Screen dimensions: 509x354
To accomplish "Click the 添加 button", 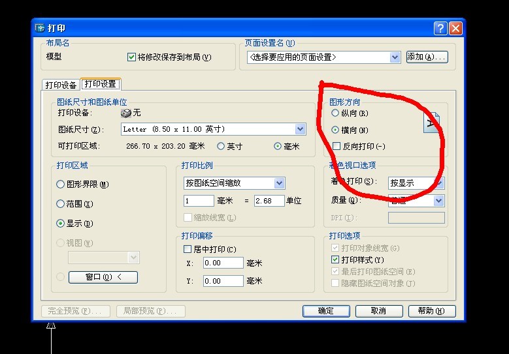I will (427, 57).
